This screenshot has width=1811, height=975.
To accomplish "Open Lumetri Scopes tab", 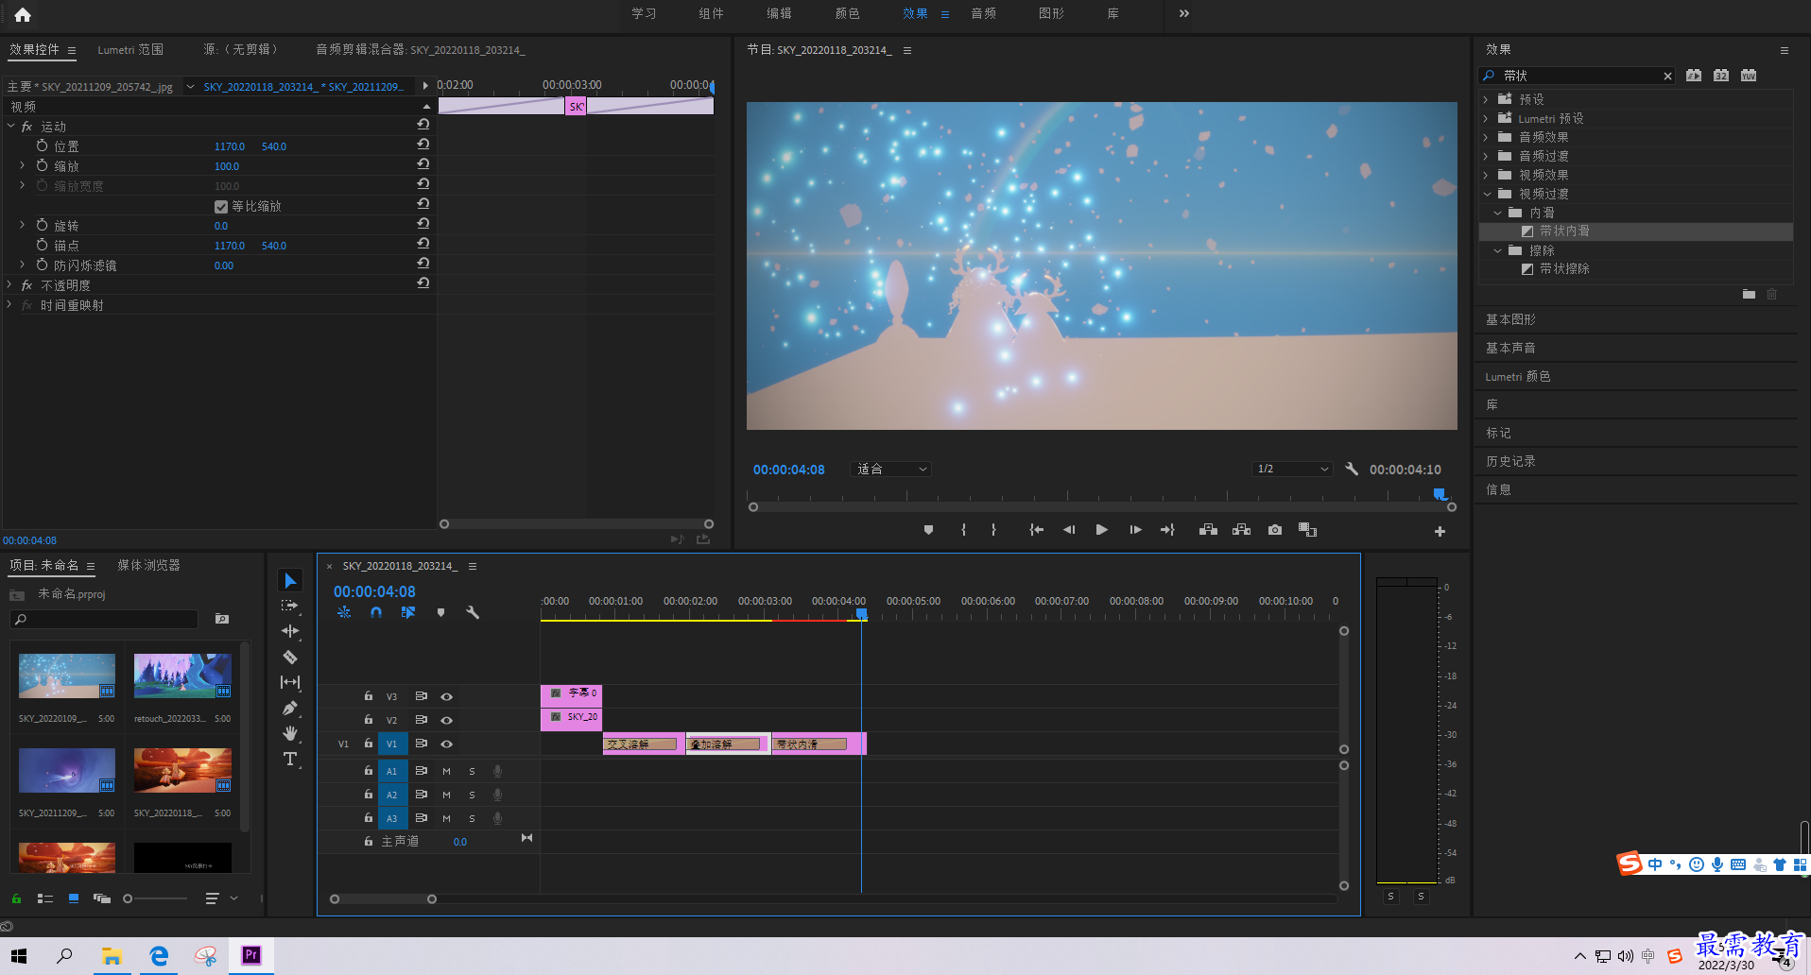I will [130, 49].
